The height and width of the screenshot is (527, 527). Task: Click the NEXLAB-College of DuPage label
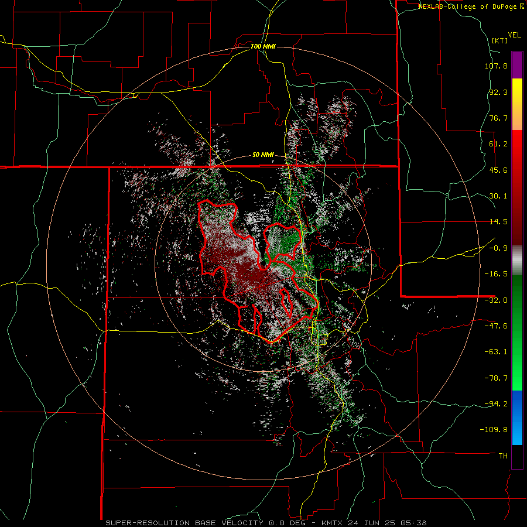point(471,6)
